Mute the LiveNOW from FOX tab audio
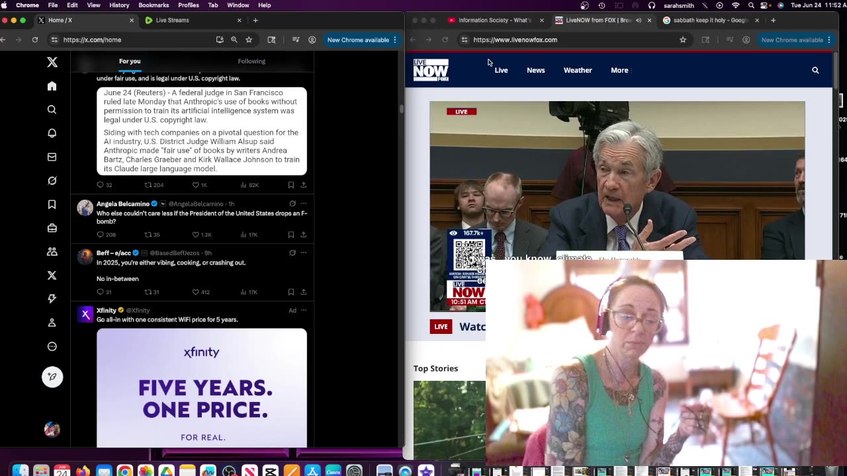The width and height of the screenshot is (847, 476). (639, 20)
